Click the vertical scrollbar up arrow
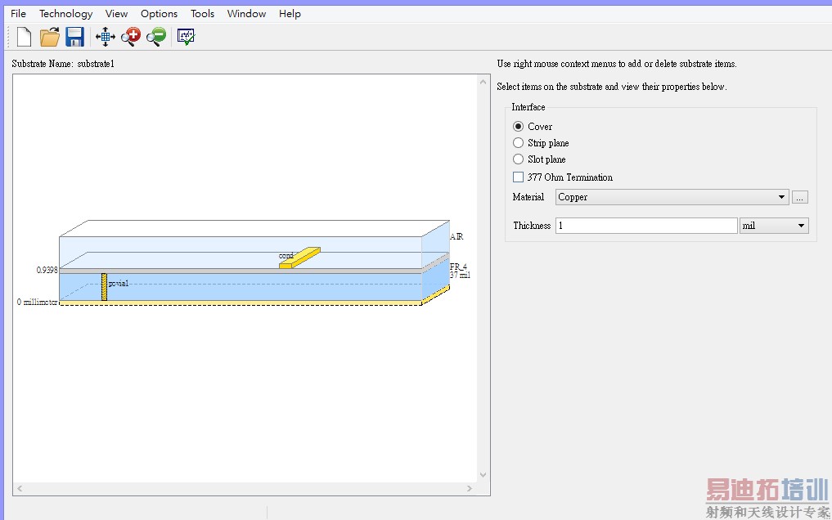Viewport: 832px width, 520px height. point(483,82)
